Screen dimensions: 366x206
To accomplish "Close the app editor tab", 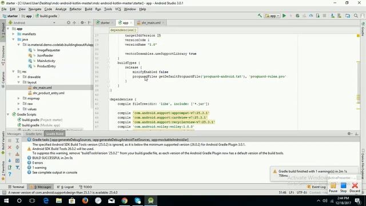I will coord(131,23).
